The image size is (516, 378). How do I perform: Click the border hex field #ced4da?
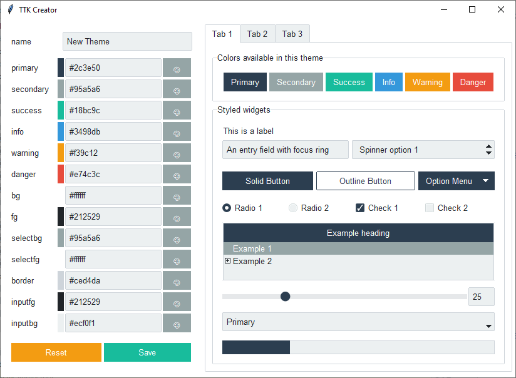(x=113, y=280)
